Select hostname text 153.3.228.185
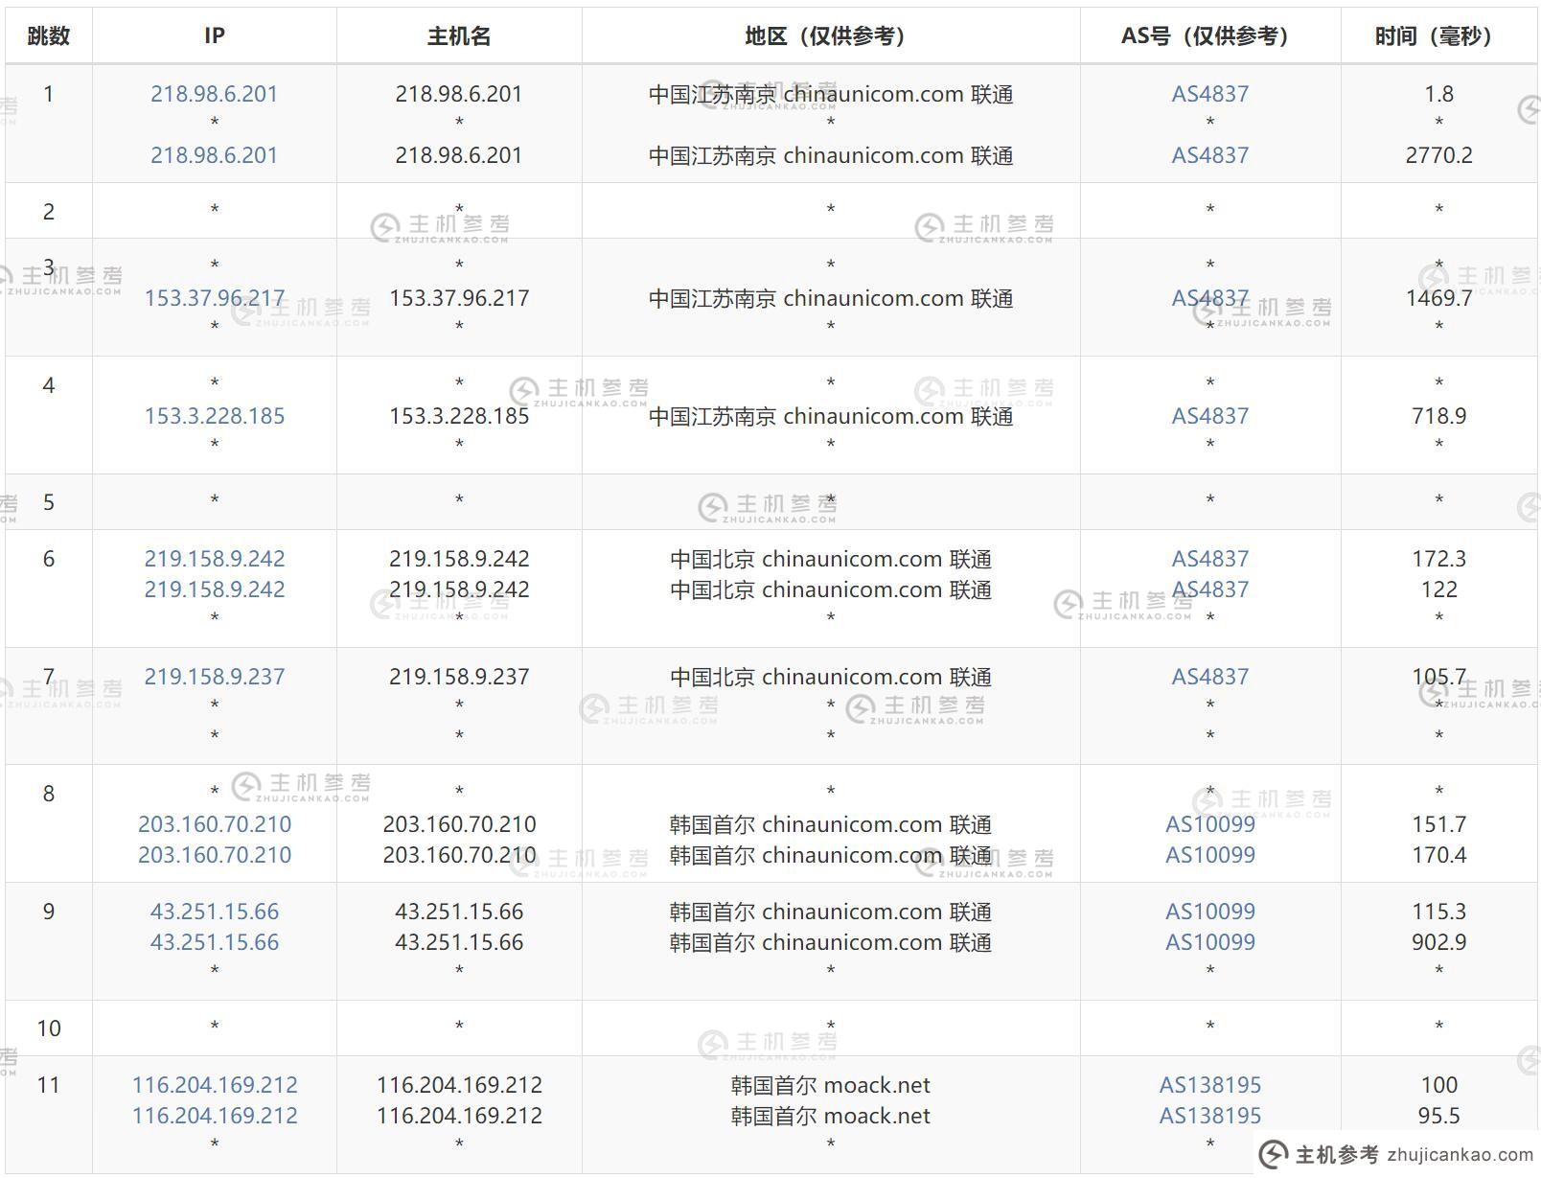The image size is (1541, 1178). 459,416
